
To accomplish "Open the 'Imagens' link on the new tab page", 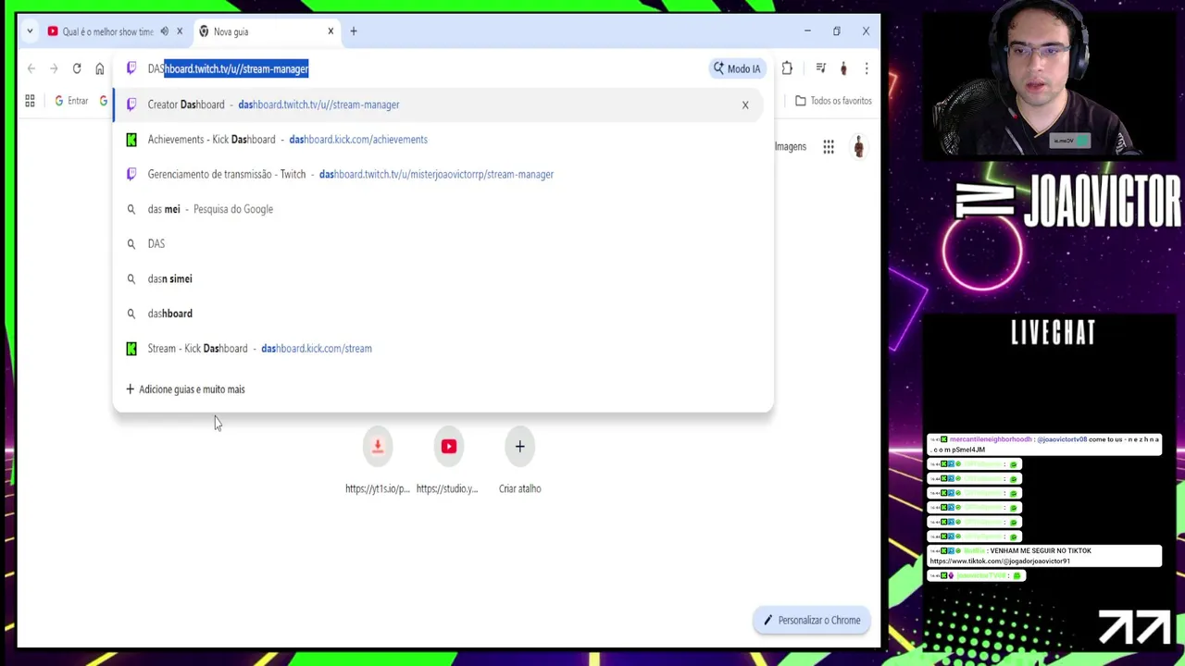I will 790,146.
